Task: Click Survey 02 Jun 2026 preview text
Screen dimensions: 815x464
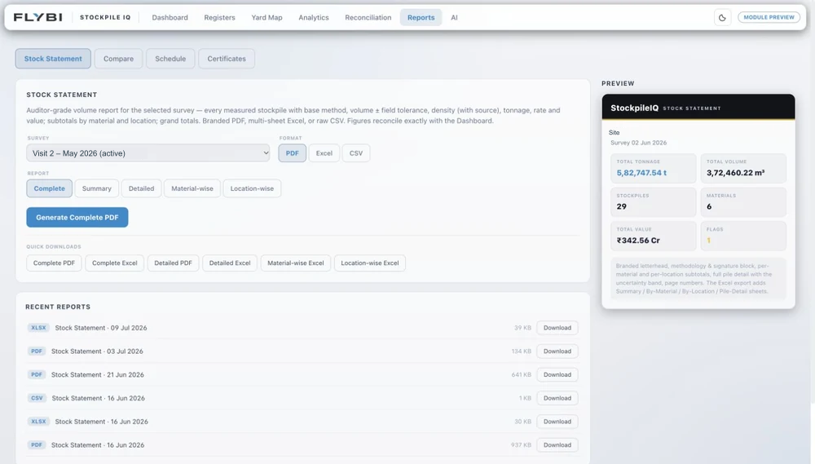Action: click(x=638, y=143)
